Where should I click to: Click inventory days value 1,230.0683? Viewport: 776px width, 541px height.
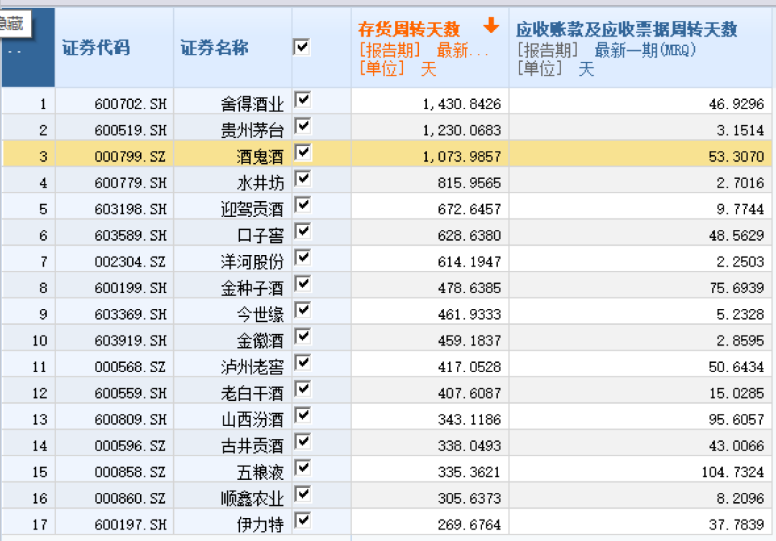(461, 130)
